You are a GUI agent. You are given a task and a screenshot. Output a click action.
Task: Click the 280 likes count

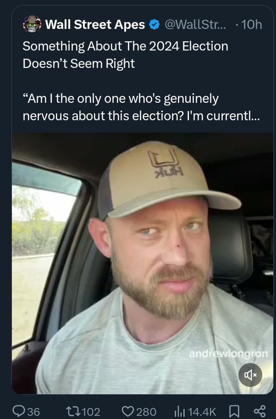[146, 412]
